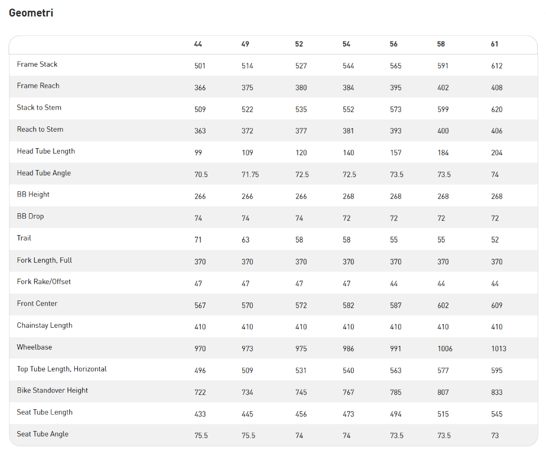
Task: Click the Fork Rake/Offset row label
Action: [x=44, y=281]
